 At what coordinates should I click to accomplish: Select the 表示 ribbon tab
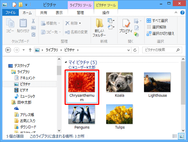click(x=59, y=13)
